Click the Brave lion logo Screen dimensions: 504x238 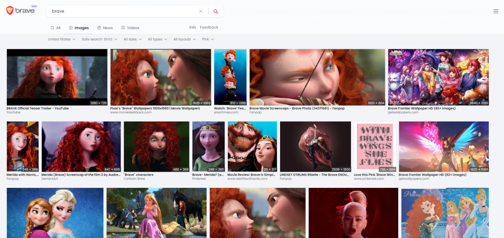click(x=10, y=11)
